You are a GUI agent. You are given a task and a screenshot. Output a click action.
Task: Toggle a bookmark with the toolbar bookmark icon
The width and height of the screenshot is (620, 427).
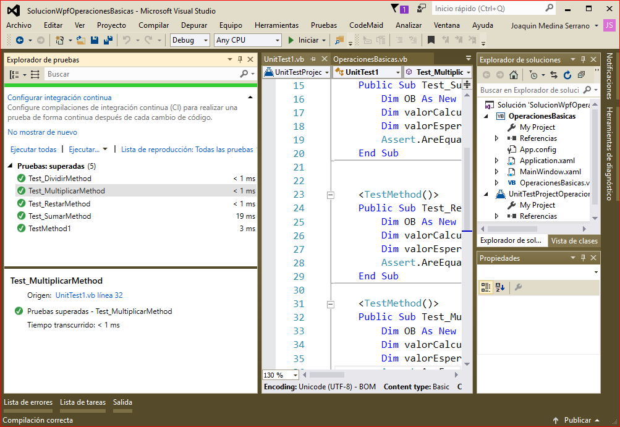point(431,40)
